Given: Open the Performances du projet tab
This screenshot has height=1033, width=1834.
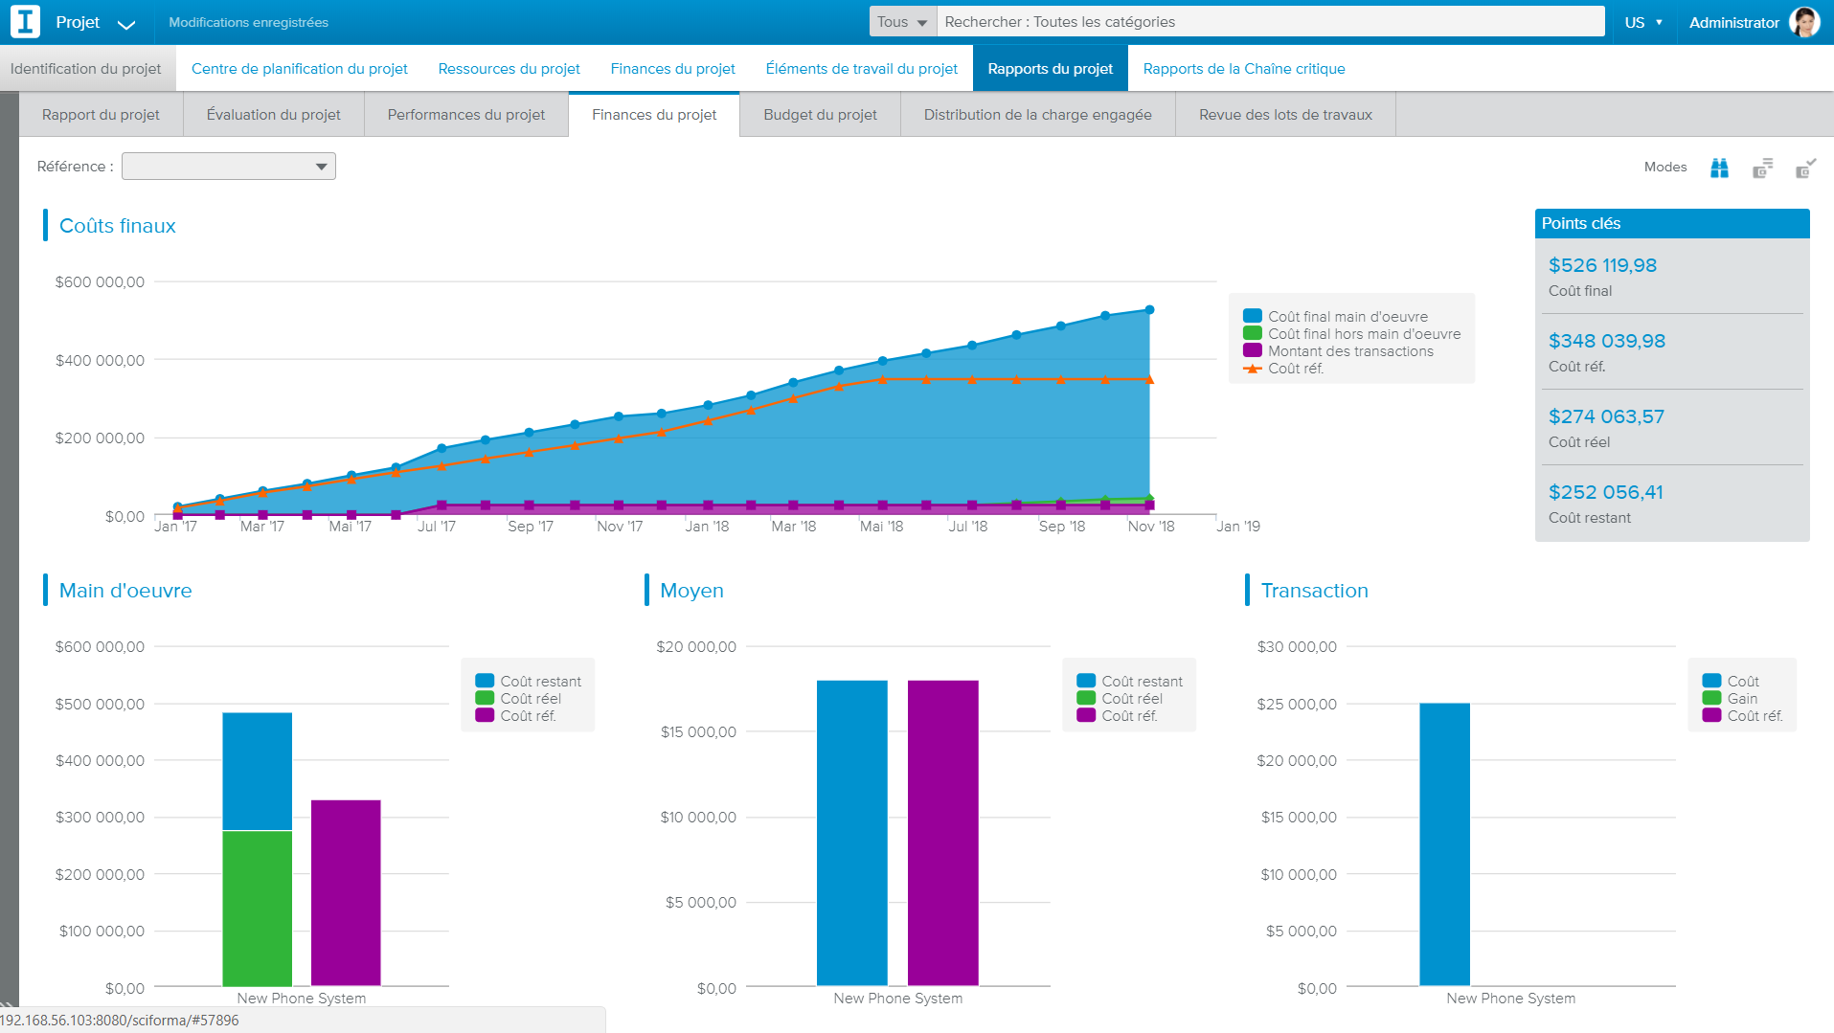Looking at the screenshot, I should (x=465, y=114).
